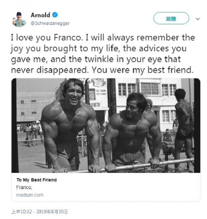Screen dimensions: 207x219
Task: Click "You were my best friend." sentence
Action: [x=142, y=70]
